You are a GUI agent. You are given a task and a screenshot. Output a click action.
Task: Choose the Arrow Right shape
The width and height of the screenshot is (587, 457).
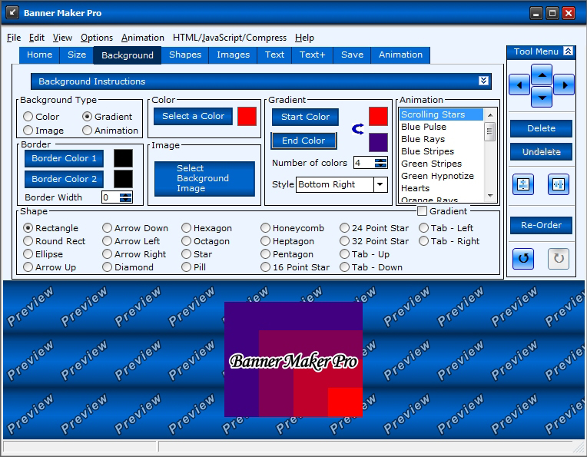tap(134, 254)
